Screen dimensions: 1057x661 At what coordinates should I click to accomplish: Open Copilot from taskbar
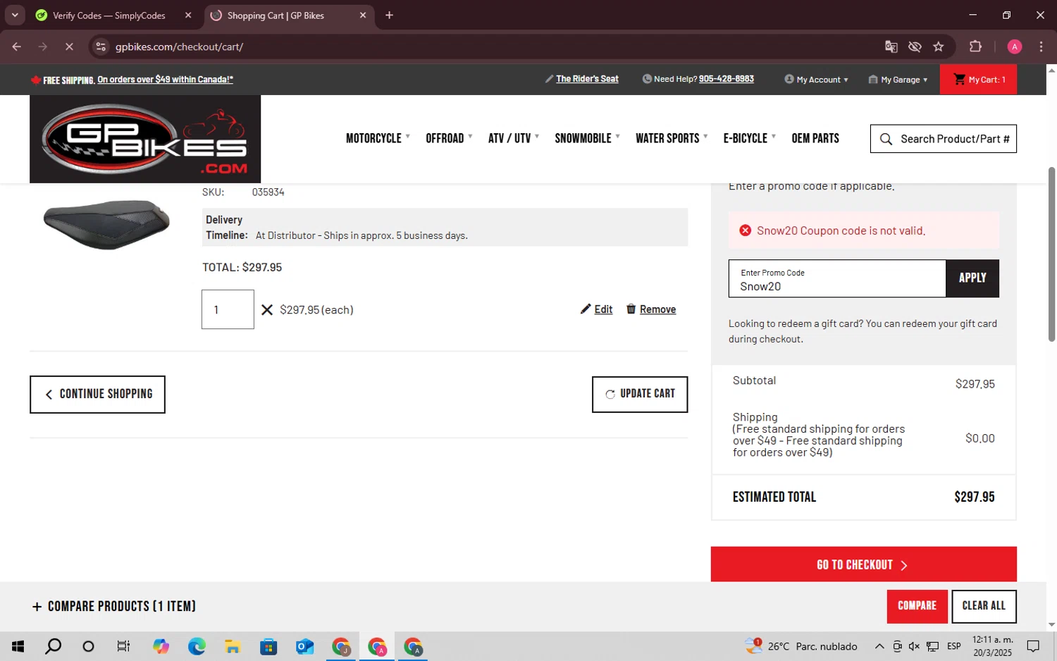point(161,646)
